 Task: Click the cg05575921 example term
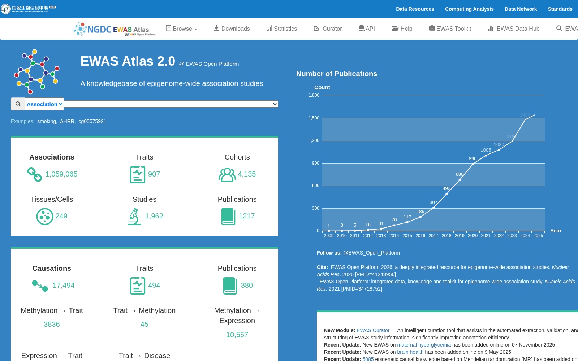[x=92, y=121]
